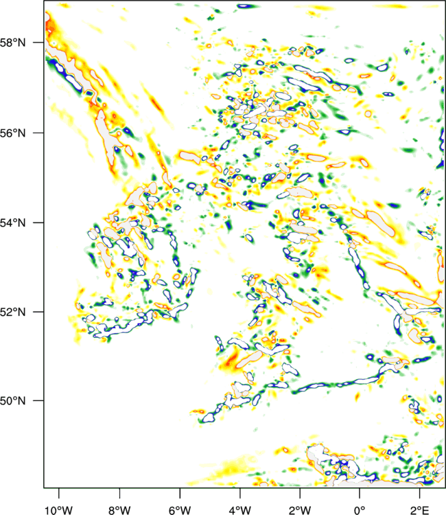Click the 2°W longitude label
Viewport: 446px width, 515px height.
(300, 510)
